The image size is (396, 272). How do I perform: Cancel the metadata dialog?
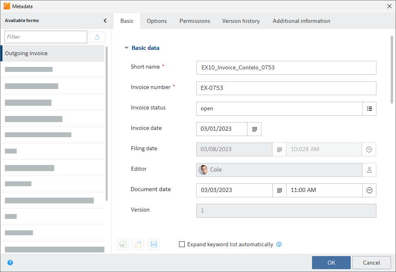(372, 263)
